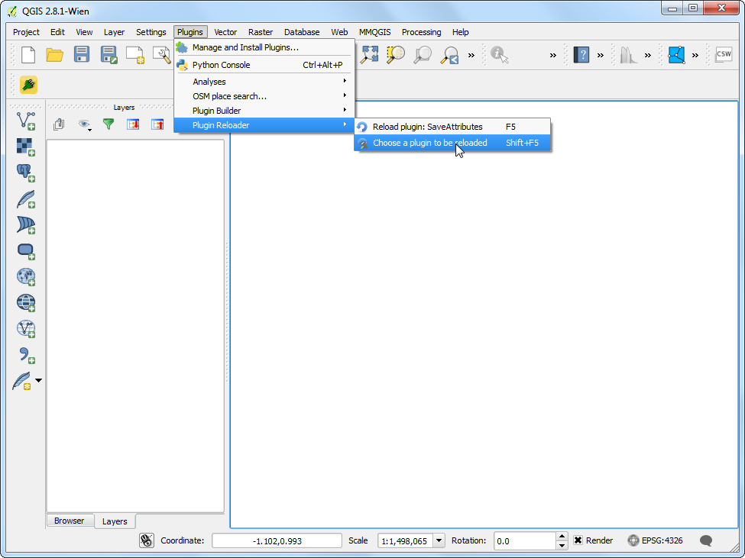The height and width of the screenshot is (558, 745).
Task: Open the messages log speech bubble icon
Action: [x=706, y=540]
